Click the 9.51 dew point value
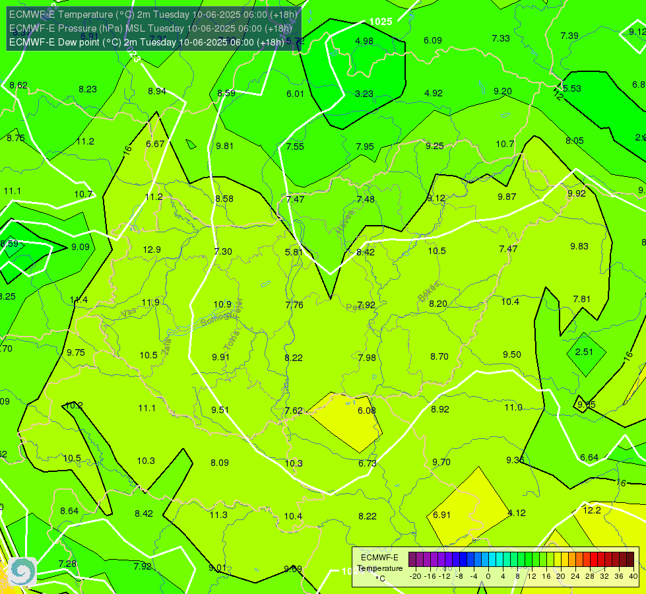 [x=220, y=410]
